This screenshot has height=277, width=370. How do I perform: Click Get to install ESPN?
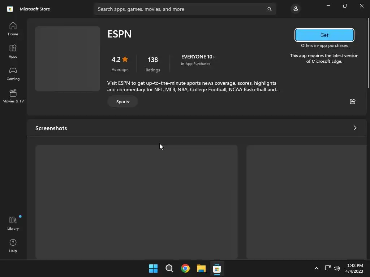tap(324, 35)
